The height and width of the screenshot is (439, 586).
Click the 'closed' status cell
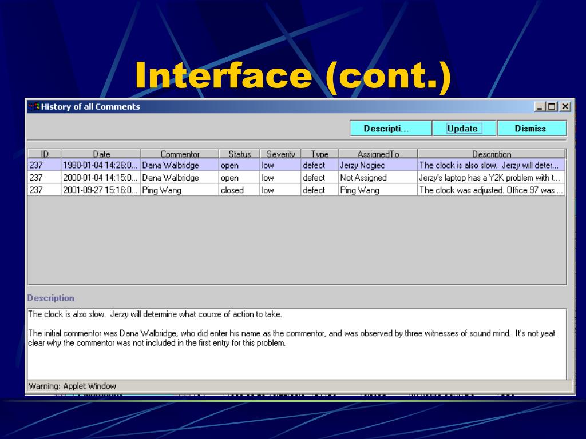click(239, 190)
